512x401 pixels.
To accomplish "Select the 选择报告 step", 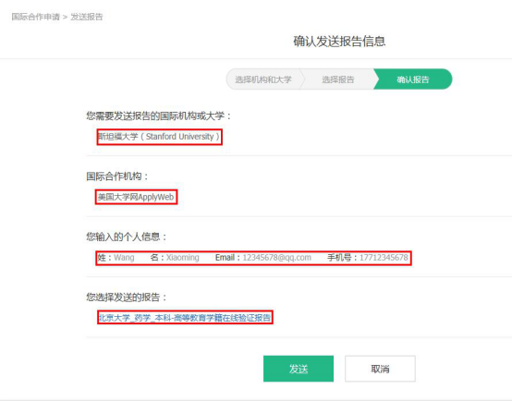I will 338,79.
